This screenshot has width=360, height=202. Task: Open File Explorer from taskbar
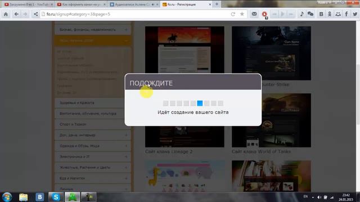(23, 197)
